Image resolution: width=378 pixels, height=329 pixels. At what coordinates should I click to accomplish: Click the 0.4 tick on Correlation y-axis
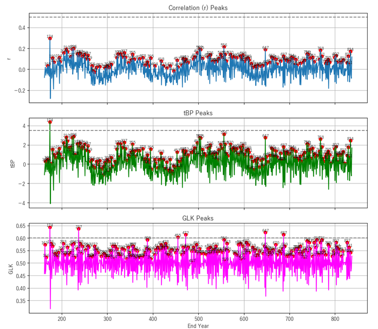[22, 28]
